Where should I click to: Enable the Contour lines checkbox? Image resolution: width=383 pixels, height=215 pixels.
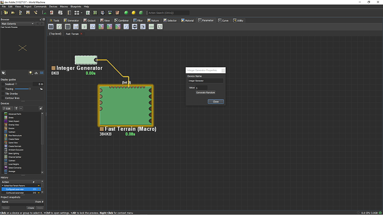tap(3, 98)
